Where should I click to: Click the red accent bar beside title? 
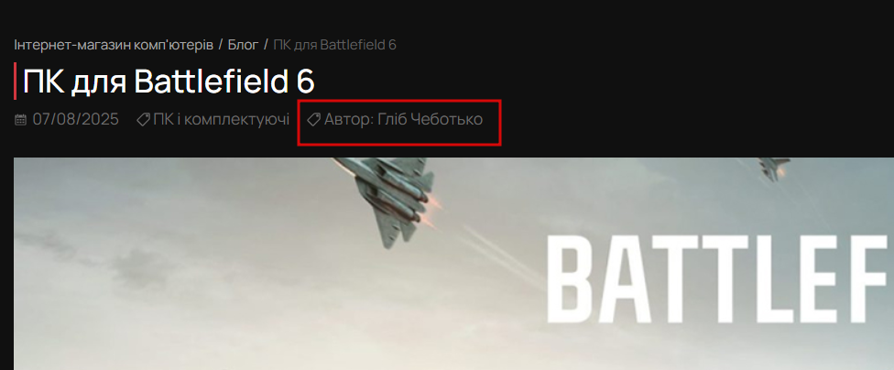[16, 82]
